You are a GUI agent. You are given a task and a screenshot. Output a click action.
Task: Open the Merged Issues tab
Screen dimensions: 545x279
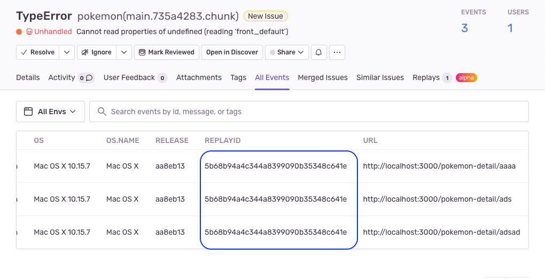click(x=323, y=78)
